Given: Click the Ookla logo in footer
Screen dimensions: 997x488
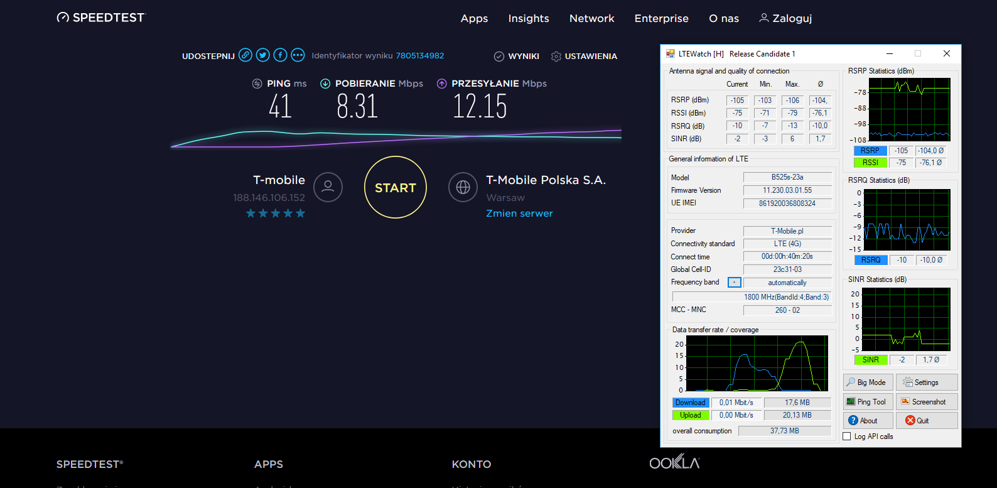Looking at the screenshot, I should (x=674, y=462).
